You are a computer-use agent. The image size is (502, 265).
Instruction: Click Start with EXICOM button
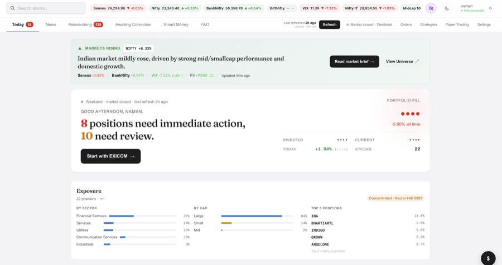click(x=110, y=156)
